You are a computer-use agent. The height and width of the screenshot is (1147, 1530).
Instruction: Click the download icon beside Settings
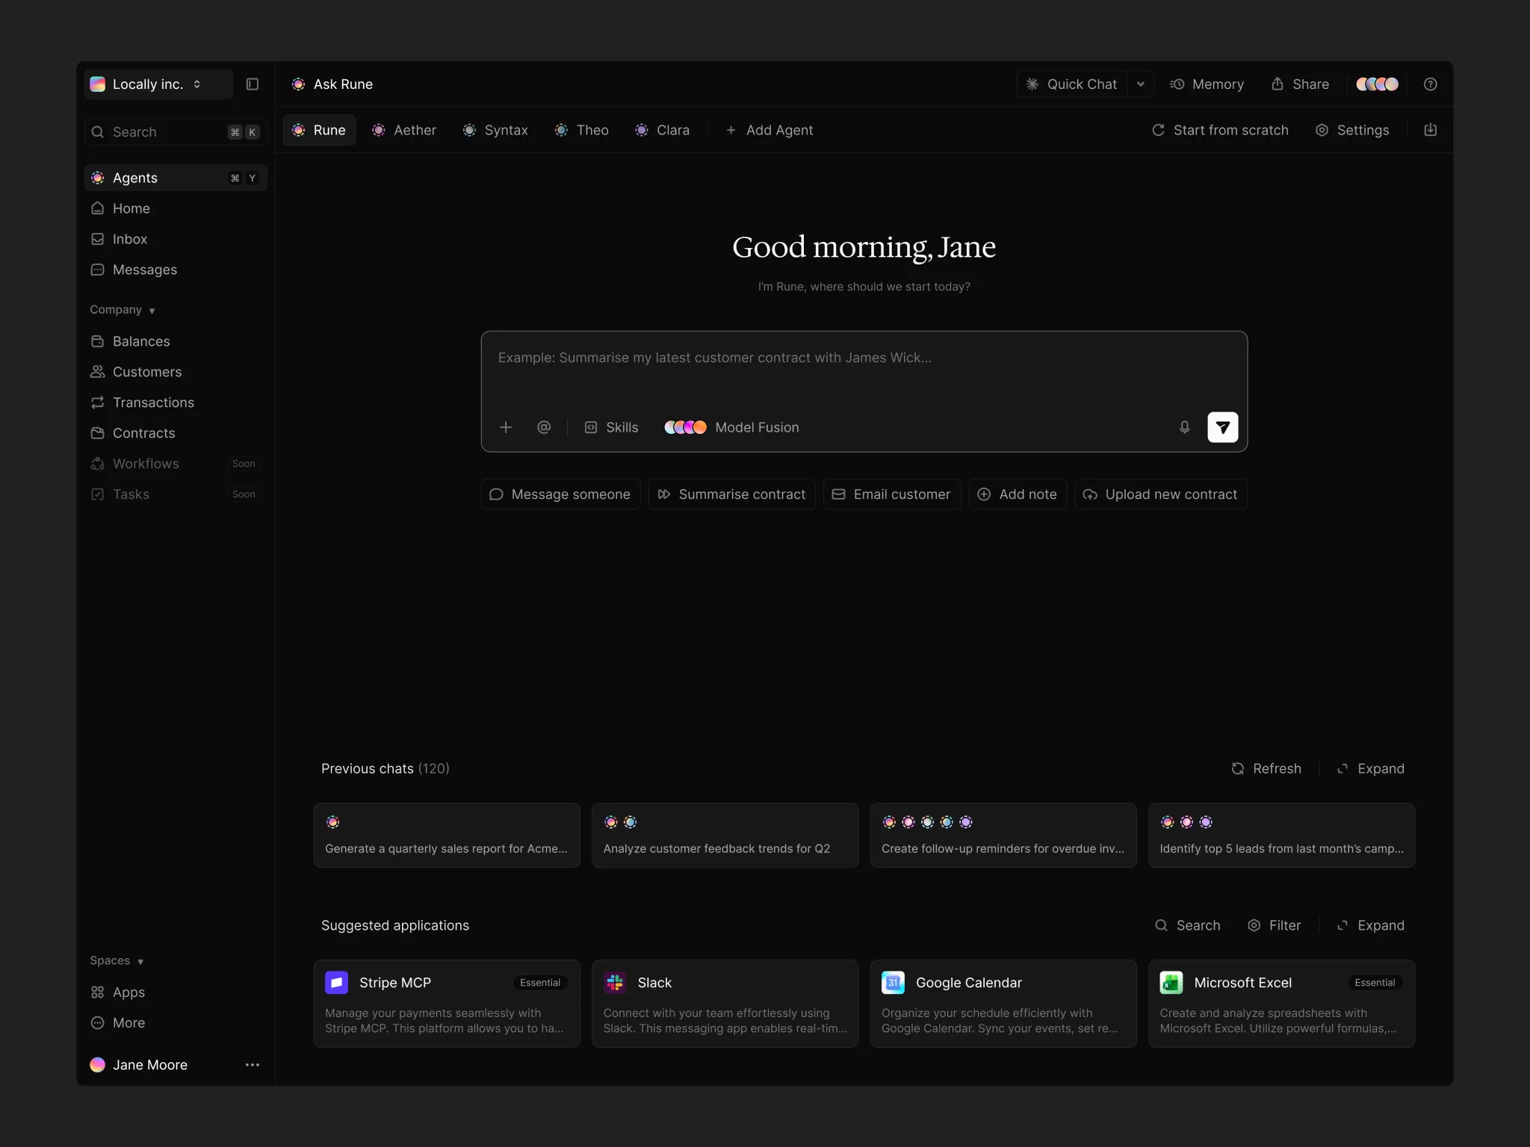(x=1430, y=130)
